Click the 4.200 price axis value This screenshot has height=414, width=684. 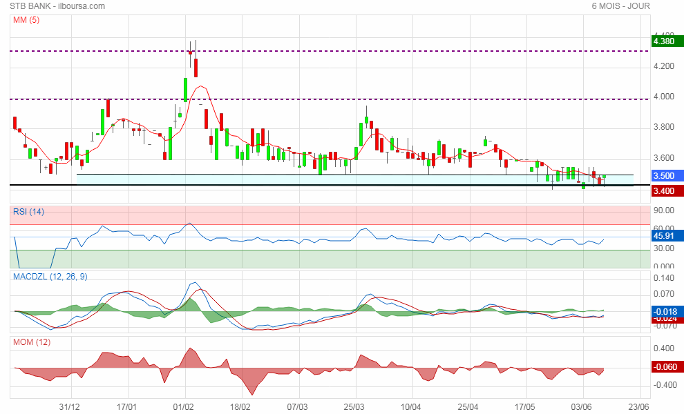(x=664, y=66)
